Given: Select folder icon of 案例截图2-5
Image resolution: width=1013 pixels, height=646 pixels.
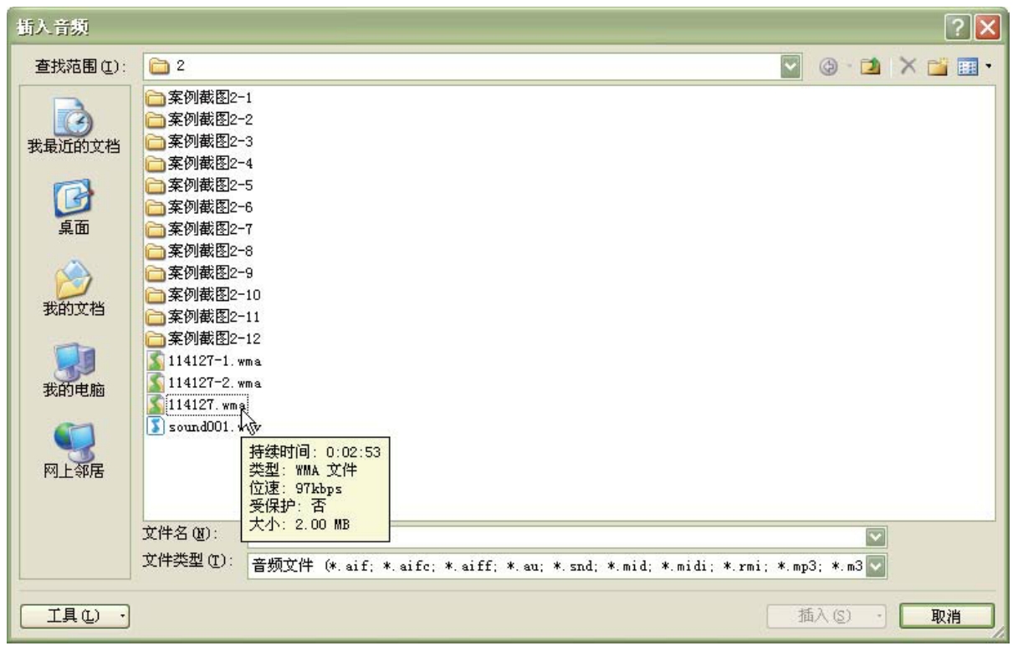Looking at the screenshot, I should pyautogui.click(x=156, y=185).
